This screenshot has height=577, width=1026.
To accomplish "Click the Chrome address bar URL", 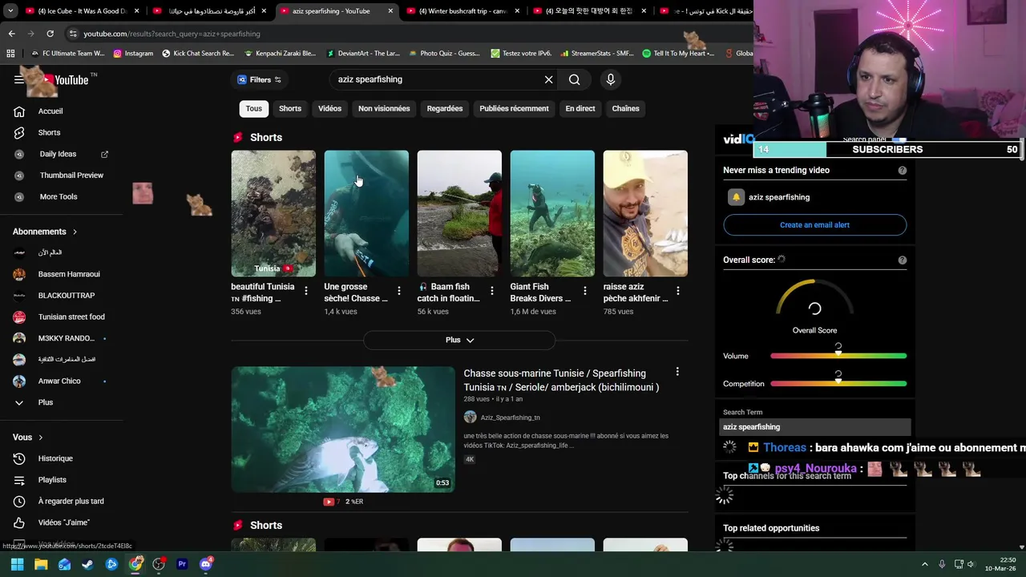I will coord(172,34).
